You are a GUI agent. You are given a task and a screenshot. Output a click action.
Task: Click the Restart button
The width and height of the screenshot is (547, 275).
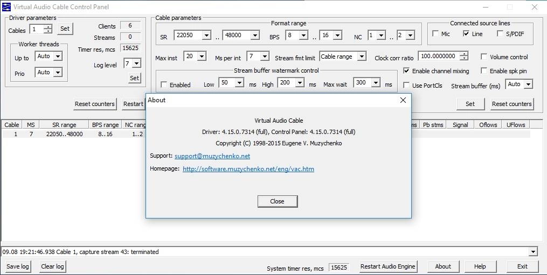[x=134, y=104]
